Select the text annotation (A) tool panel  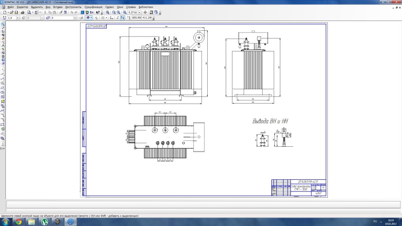[3, 46]
